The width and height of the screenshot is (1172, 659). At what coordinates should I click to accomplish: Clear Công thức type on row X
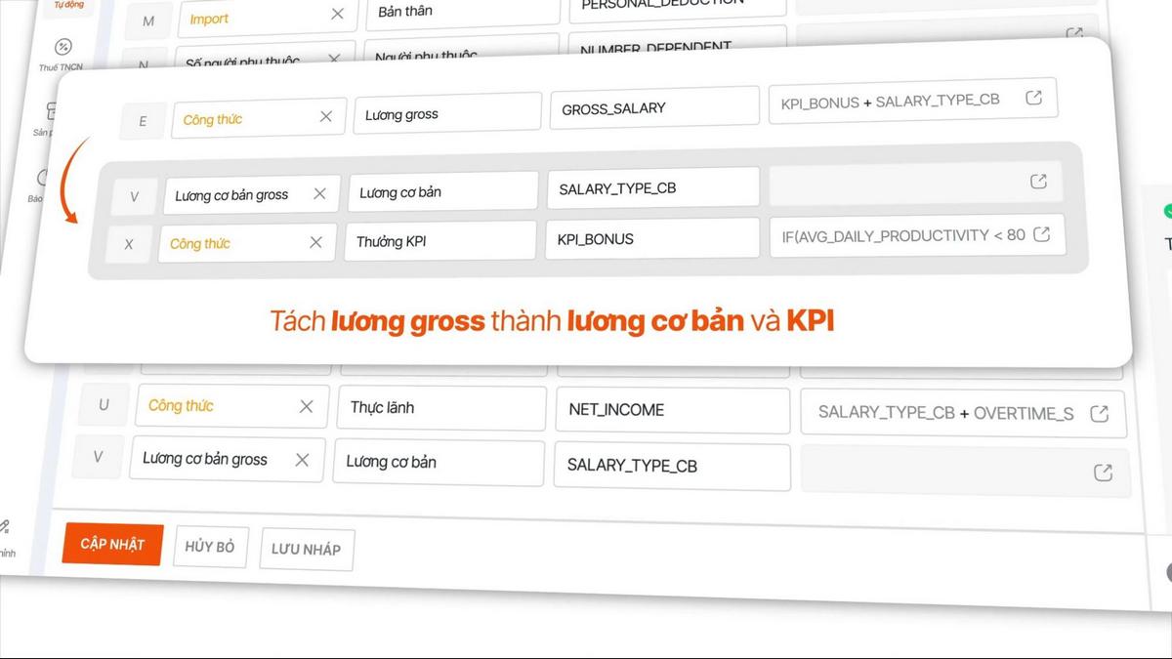tap(315, 242)
